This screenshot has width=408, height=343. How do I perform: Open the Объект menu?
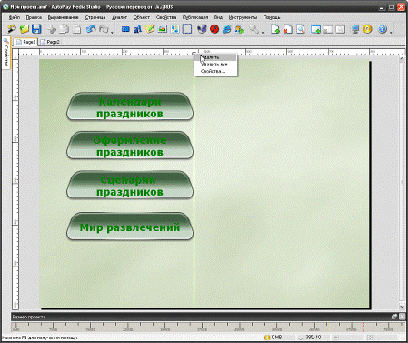point(141,17)
